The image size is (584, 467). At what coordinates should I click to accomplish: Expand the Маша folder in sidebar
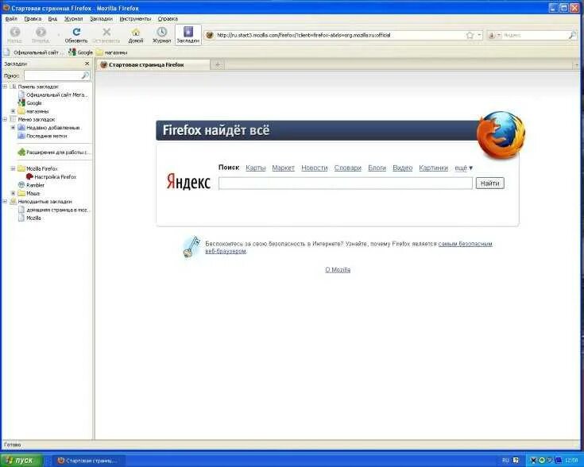pyautogui.click(x=13, y=193)
